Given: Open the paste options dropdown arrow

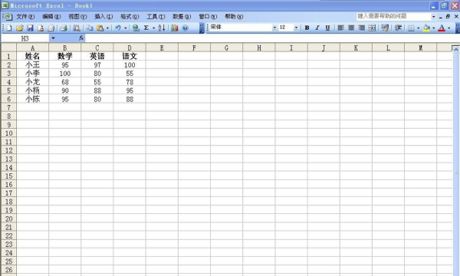Looking at the screenshot, I should click(x=107, y=28).
